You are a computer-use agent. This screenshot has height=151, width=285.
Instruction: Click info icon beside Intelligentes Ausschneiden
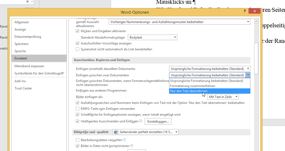[x=141, y=121]
